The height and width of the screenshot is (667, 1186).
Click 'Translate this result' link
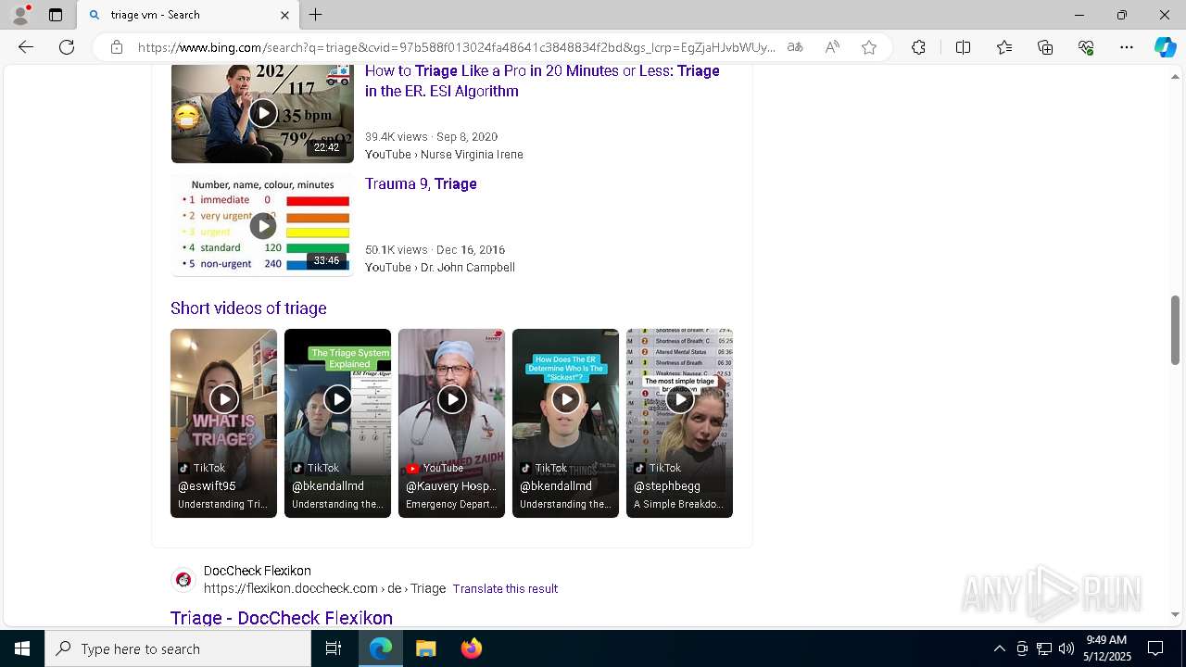click(505, 588)
